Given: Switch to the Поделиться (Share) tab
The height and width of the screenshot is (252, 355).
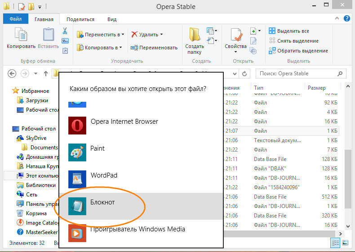Looking at the screenshot, I should pyautogui.click(x=80, y=19).
